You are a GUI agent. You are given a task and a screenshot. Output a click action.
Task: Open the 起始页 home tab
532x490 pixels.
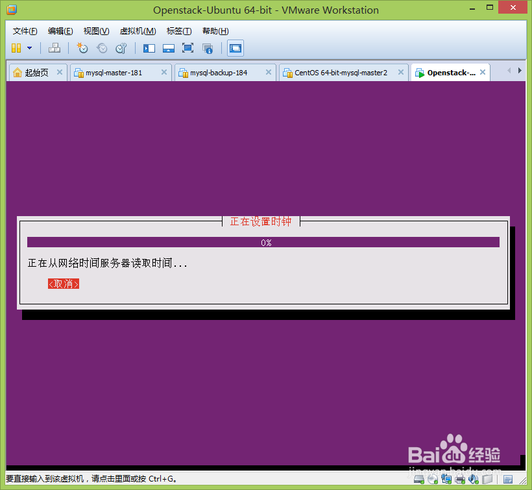37,72
